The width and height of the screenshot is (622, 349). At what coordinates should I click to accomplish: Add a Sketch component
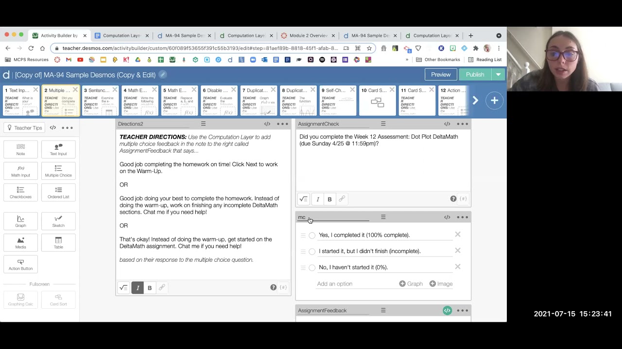click(x=58, y=221)
